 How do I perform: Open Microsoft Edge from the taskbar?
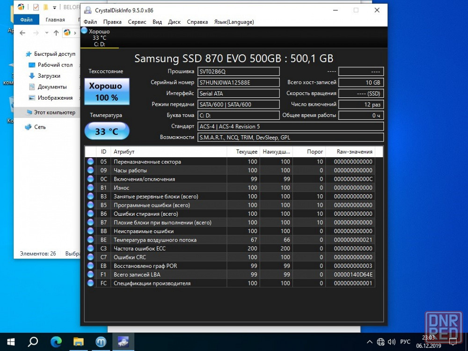tap(56, 342)
